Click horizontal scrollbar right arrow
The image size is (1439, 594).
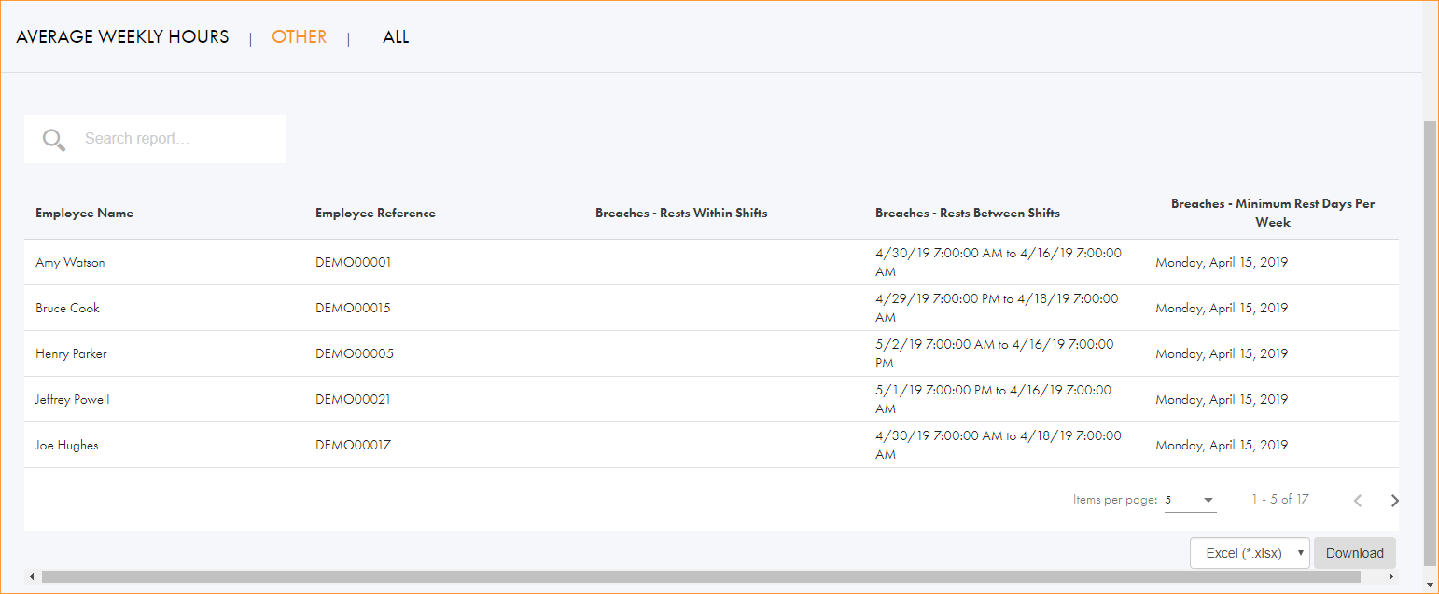click(x=1391, y=577)
